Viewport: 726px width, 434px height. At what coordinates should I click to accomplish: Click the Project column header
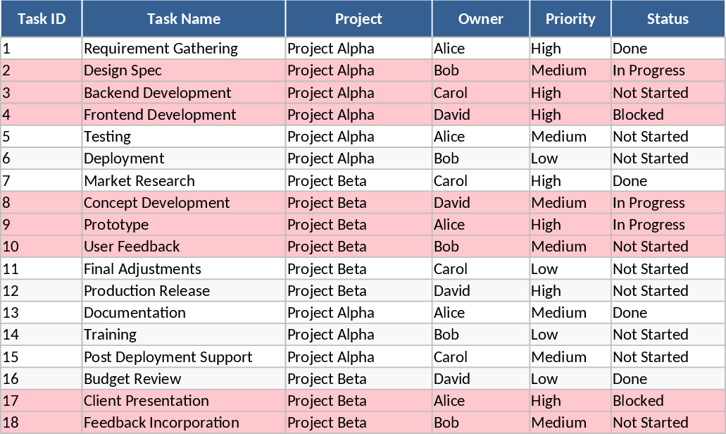coord(358,19)
